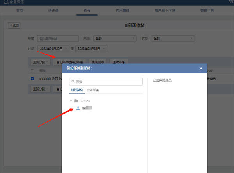Click the 邮箱 column header
The image size is (234, 173).
(x=43, y=71)
